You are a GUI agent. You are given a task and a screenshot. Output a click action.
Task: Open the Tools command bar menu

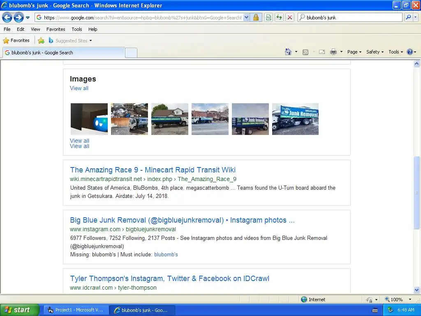coord(396,52)
